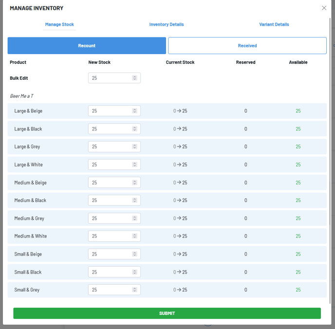
Task: Click Small & Beige stepper arrows
Action: (x=134, y=254)
